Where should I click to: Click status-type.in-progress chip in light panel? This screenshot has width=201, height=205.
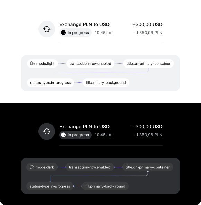[51, 83]
